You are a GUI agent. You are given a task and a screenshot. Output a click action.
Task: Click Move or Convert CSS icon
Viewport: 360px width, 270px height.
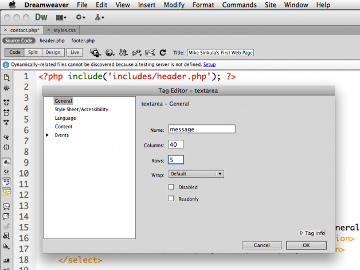coord(6,246)
